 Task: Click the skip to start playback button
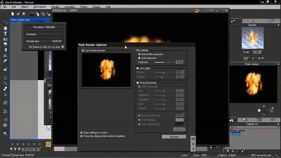coord(12,144)
